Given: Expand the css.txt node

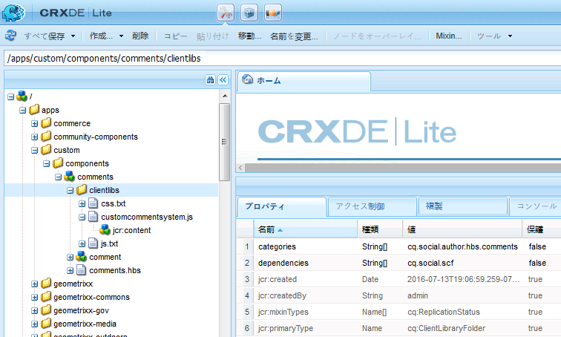Looking at the screenshot, I should pos(82,203).
